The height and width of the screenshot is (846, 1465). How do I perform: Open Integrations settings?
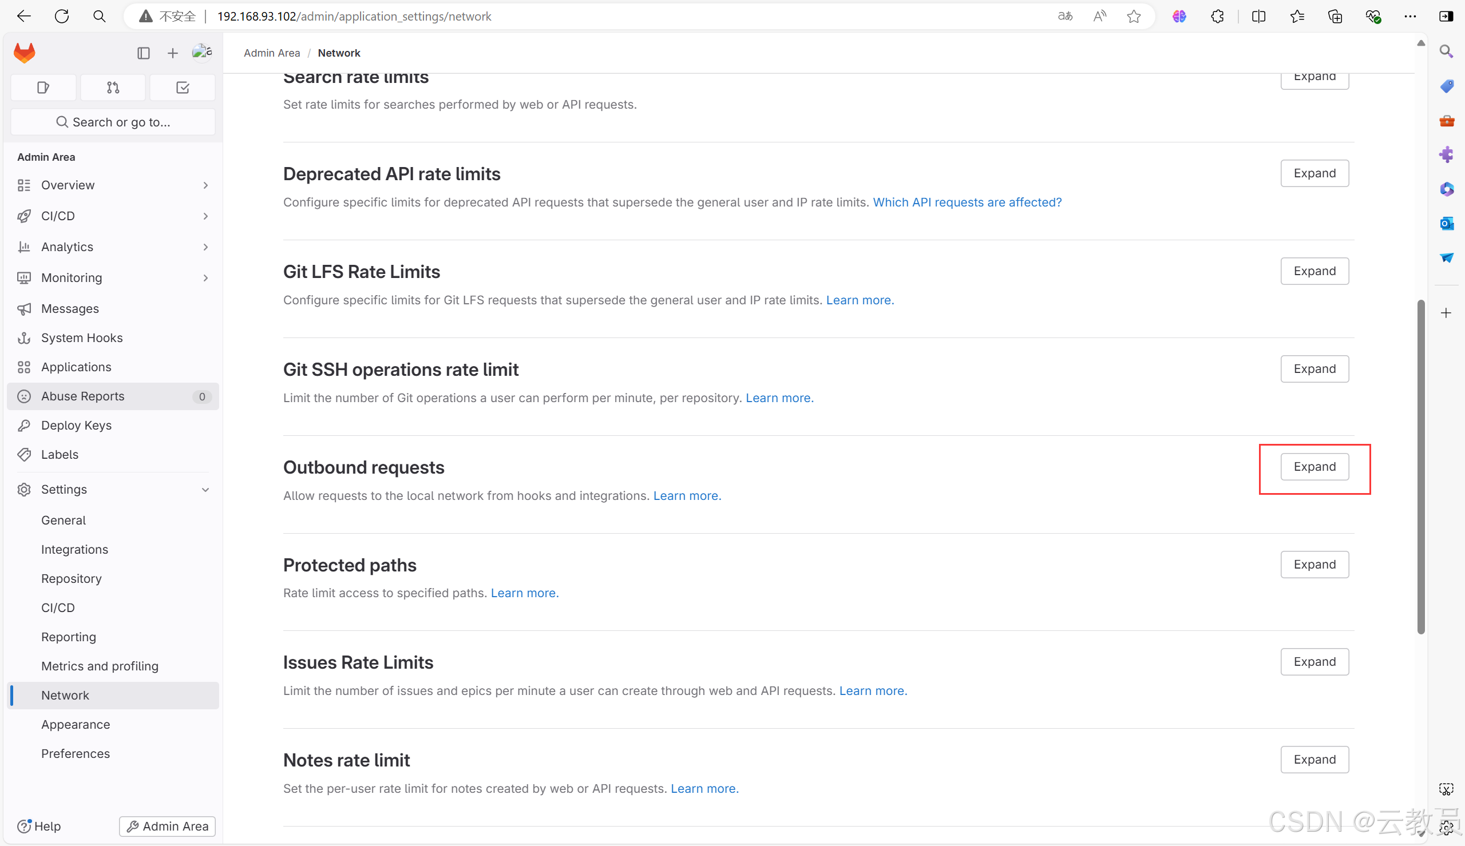coord(113,549)
